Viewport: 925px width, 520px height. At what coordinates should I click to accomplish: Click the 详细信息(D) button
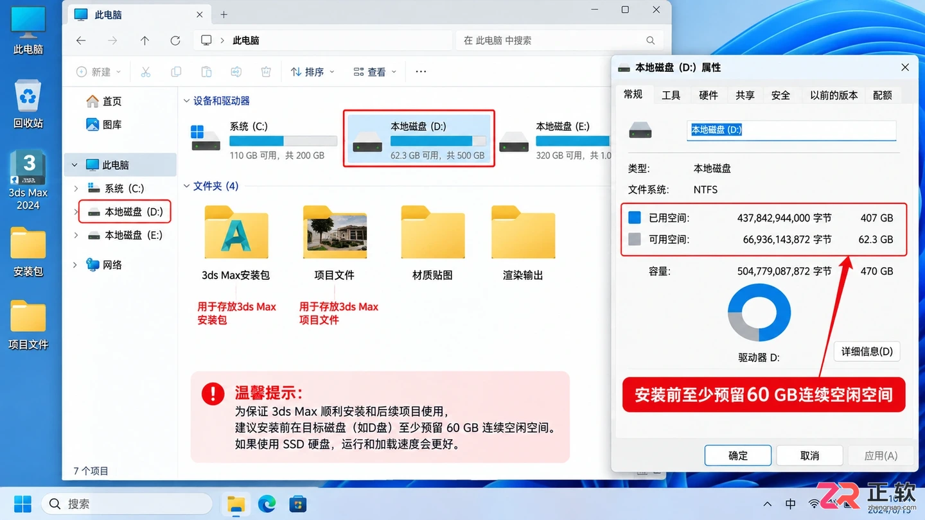[867, 352]
